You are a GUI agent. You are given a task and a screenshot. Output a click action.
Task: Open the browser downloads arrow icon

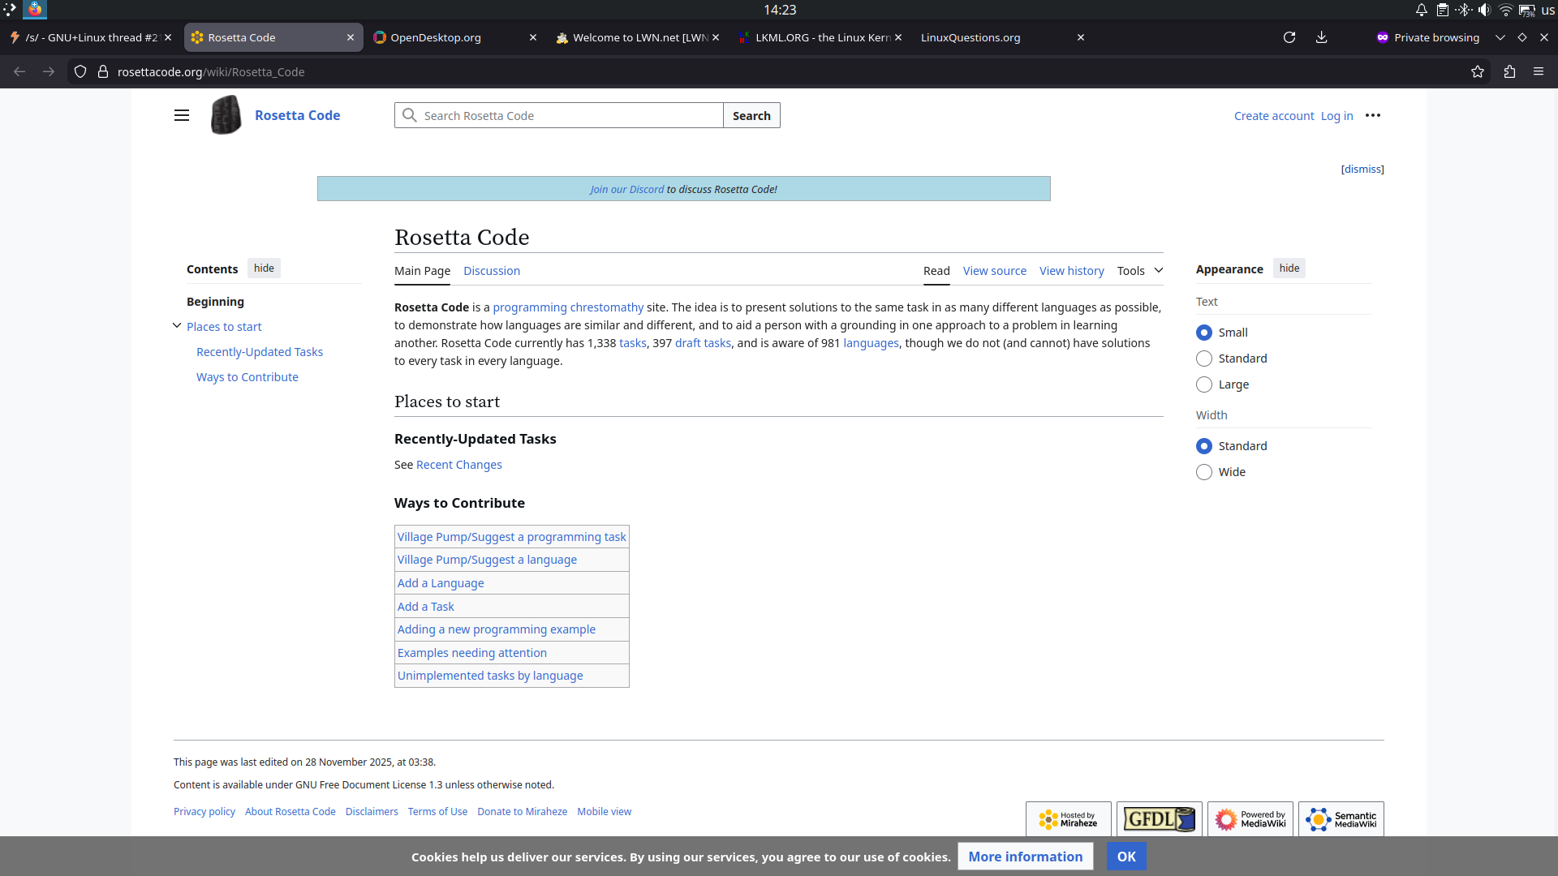[x=1321, y=37]
